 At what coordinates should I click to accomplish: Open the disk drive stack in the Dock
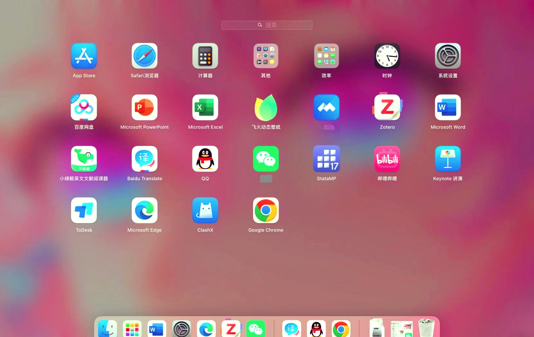377,328
